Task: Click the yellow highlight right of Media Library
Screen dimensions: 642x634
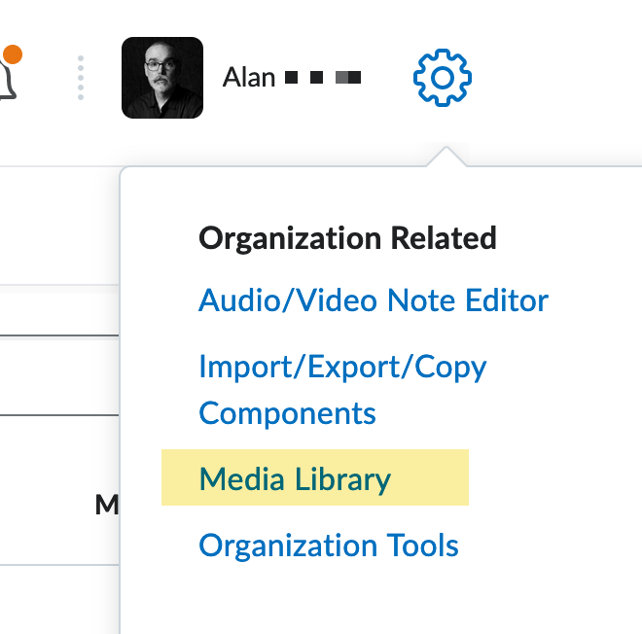Action: (x=430, y=478)
